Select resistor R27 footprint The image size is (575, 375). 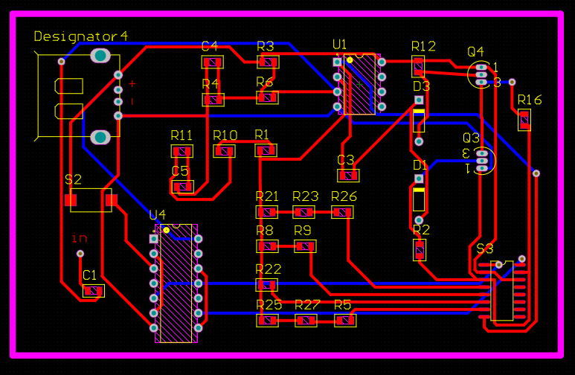click(x=306, y=321)
